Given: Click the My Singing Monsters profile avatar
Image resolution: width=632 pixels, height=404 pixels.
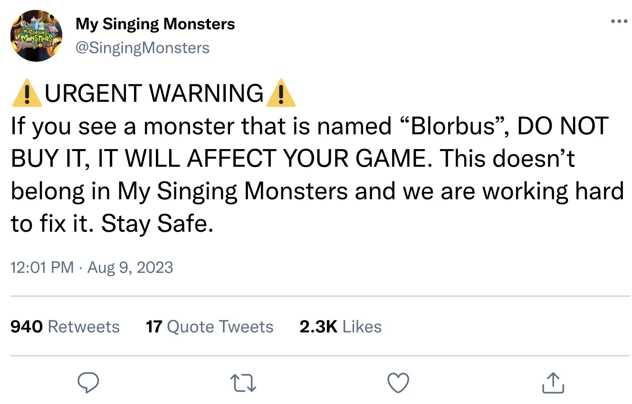Looking at the screenshot, I should tap(36, 36).
